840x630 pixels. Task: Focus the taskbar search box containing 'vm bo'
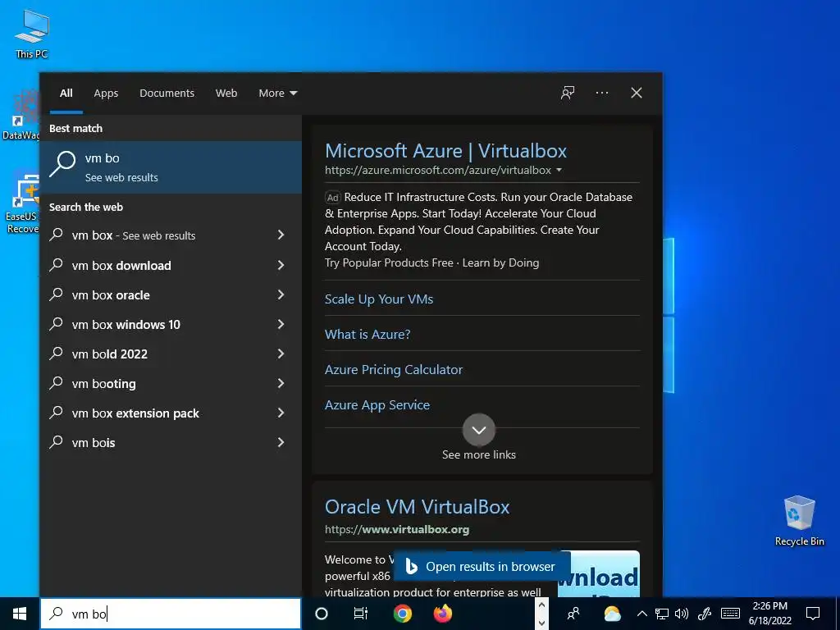pyautogui.click(x=171, y=614)
